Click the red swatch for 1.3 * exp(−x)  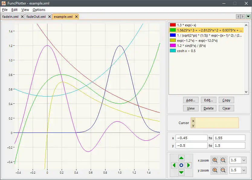click(173, 25)
